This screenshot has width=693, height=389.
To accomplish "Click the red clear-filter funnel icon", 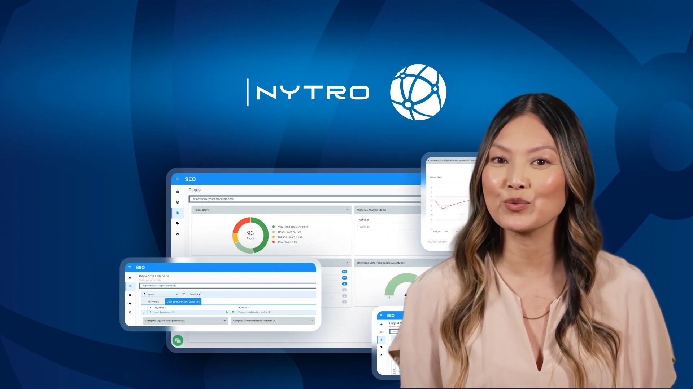I will point(184,294).
